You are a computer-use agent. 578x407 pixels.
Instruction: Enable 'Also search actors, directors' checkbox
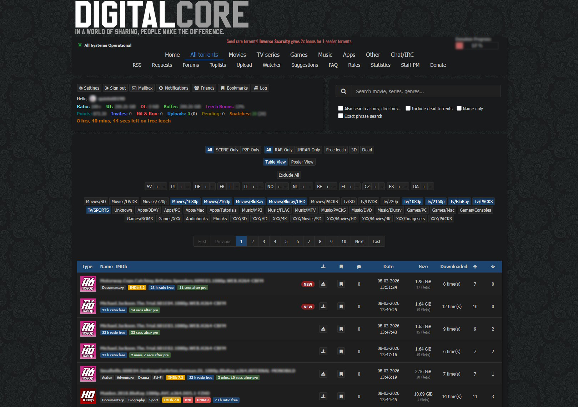tap(341, 109)
